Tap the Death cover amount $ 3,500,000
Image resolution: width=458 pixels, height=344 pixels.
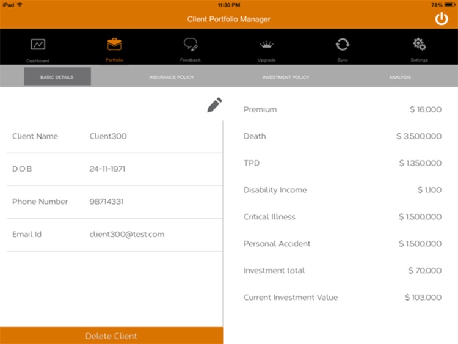(x=419, y=136)
